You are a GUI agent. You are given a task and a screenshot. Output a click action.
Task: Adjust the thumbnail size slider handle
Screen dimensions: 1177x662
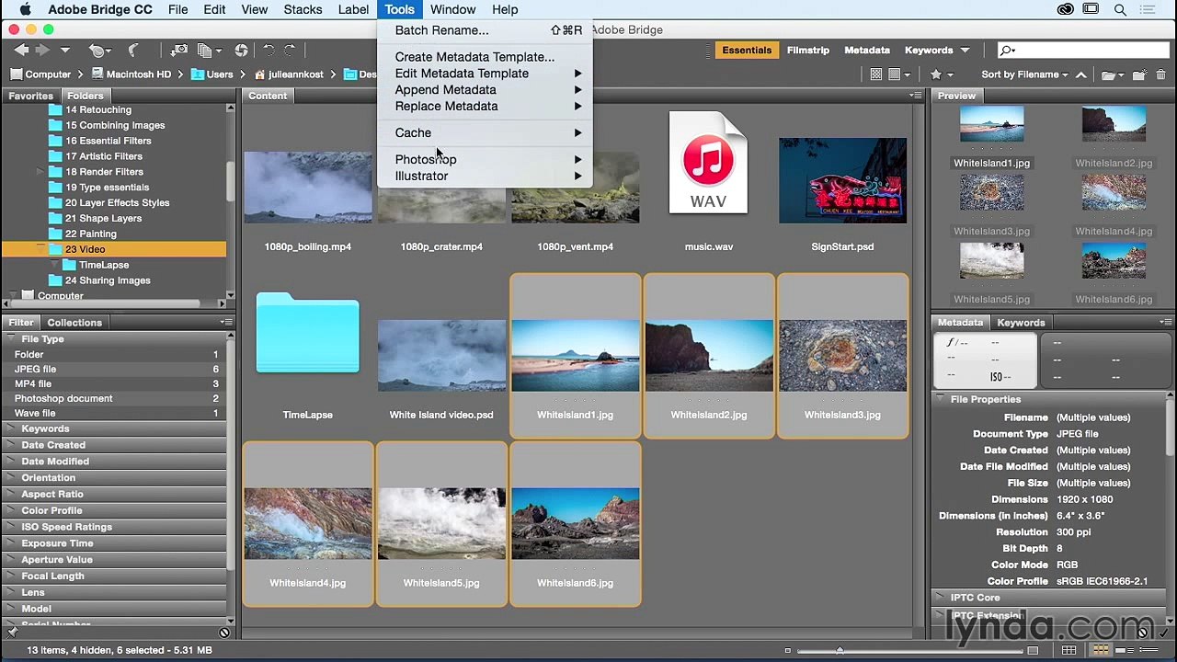(840, 650)
